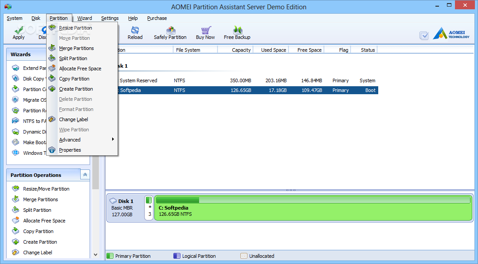Click Merge Partitions in Partition Operations
Image resolution: width=478 pixels, height=264 pixels.
[x=40, y=199]
